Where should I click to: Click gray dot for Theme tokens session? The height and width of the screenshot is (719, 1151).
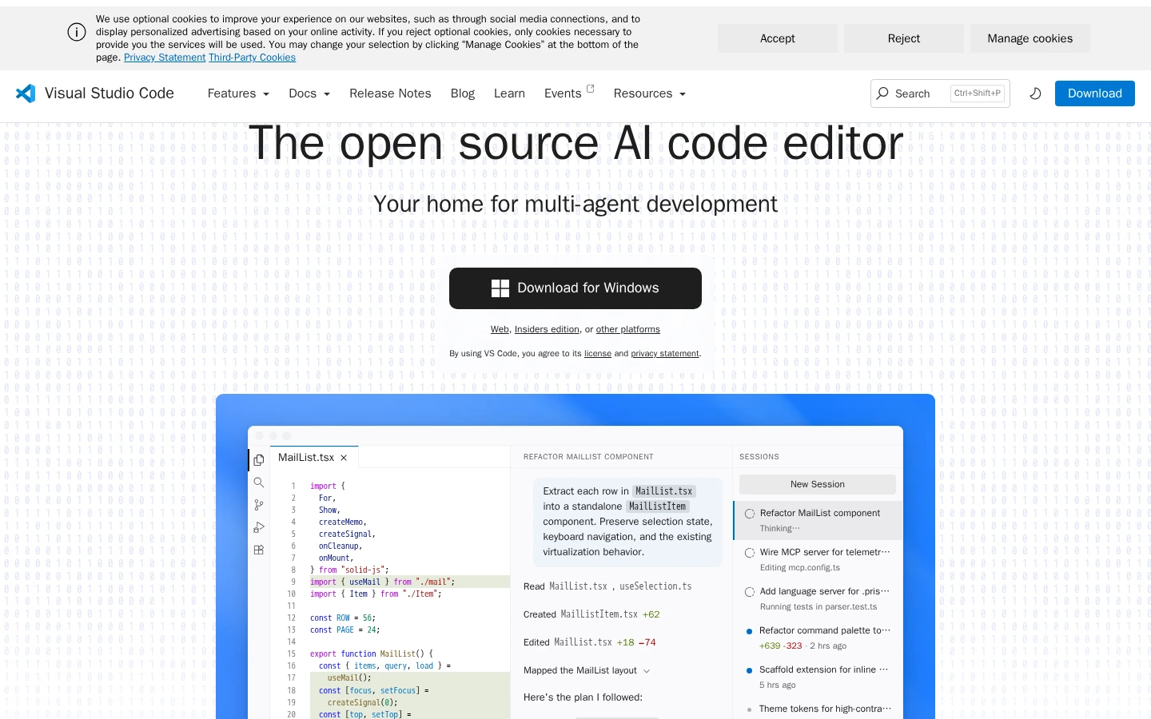point(749,709)
